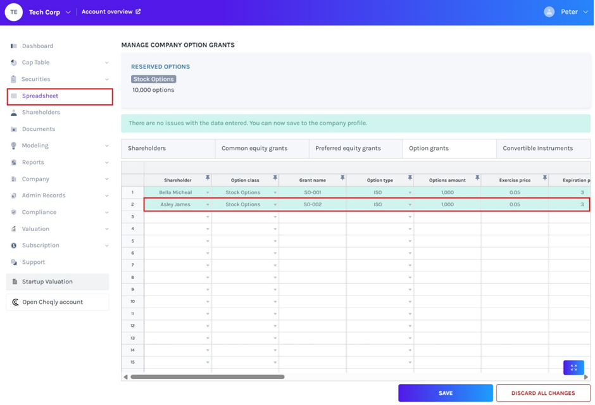This screenshot has height=405, width=595.
Task: Toggle pin on Grant name column
Action: tap(342, 178)
